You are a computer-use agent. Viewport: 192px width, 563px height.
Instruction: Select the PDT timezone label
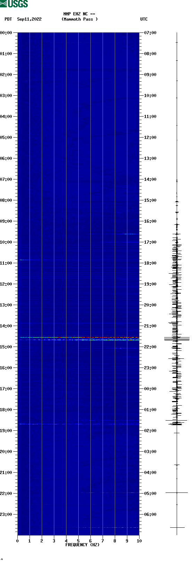(8, 19)
